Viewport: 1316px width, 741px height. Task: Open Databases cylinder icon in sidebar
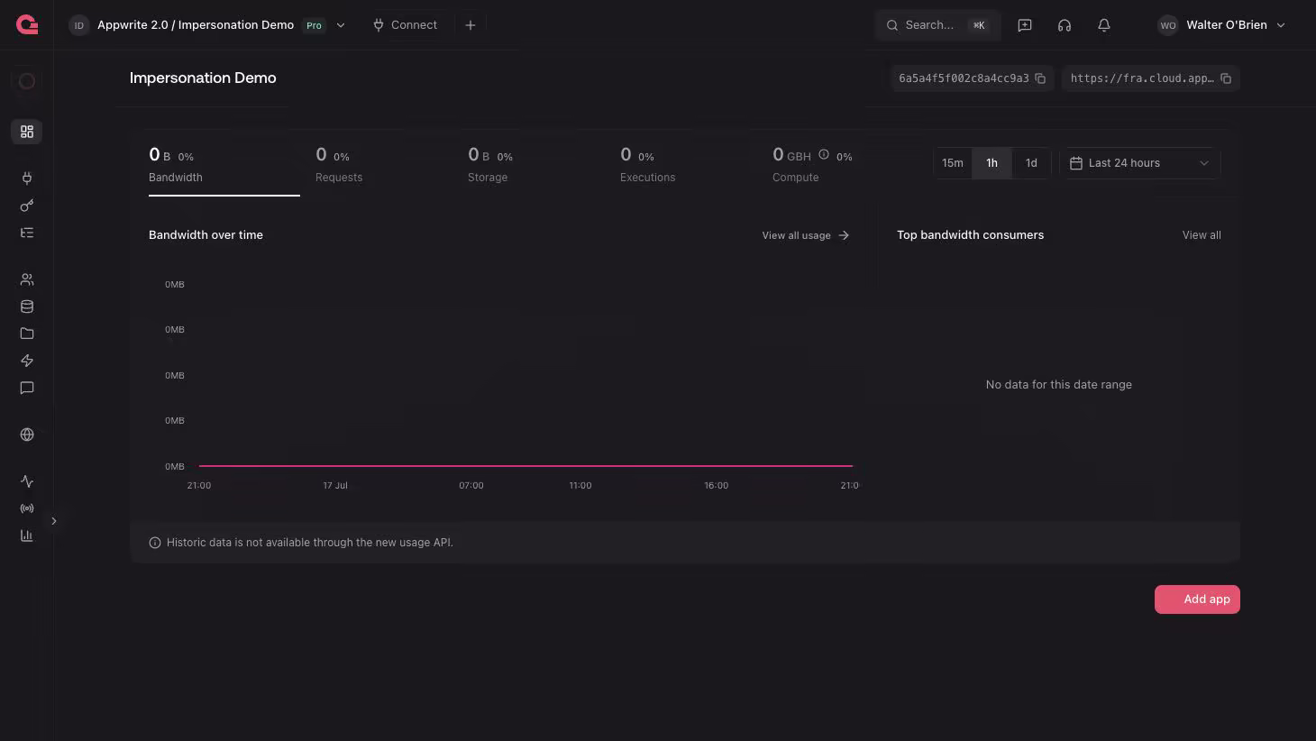coord(27,306)
